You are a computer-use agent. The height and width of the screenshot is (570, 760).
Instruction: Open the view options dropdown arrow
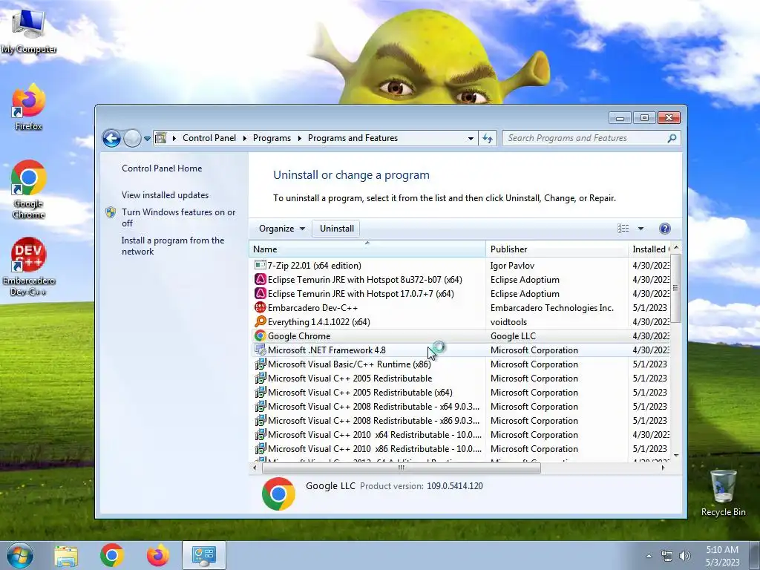coord(641,229)
